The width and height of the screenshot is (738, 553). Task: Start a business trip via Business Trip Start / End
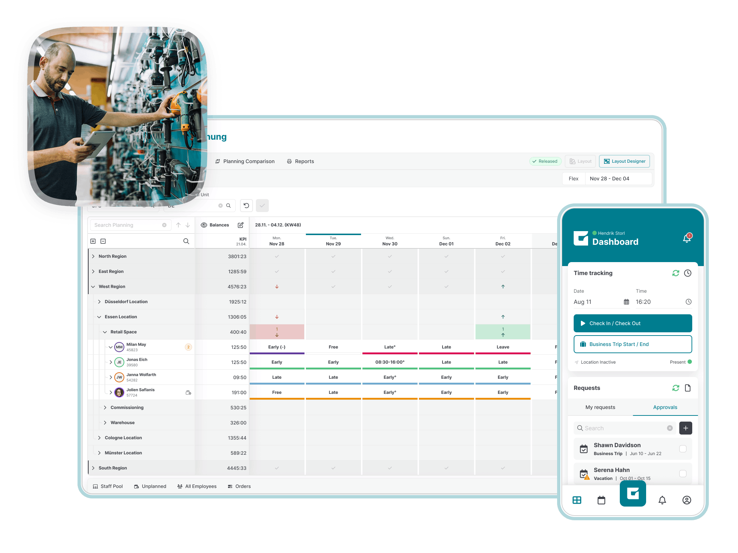coord(632,344)
